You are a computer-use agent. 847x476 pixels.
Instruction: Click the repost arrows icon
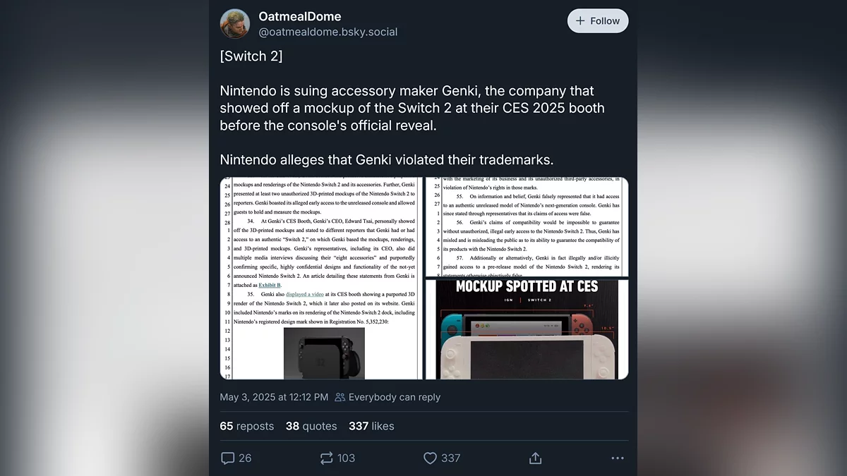tap(326, 458)
